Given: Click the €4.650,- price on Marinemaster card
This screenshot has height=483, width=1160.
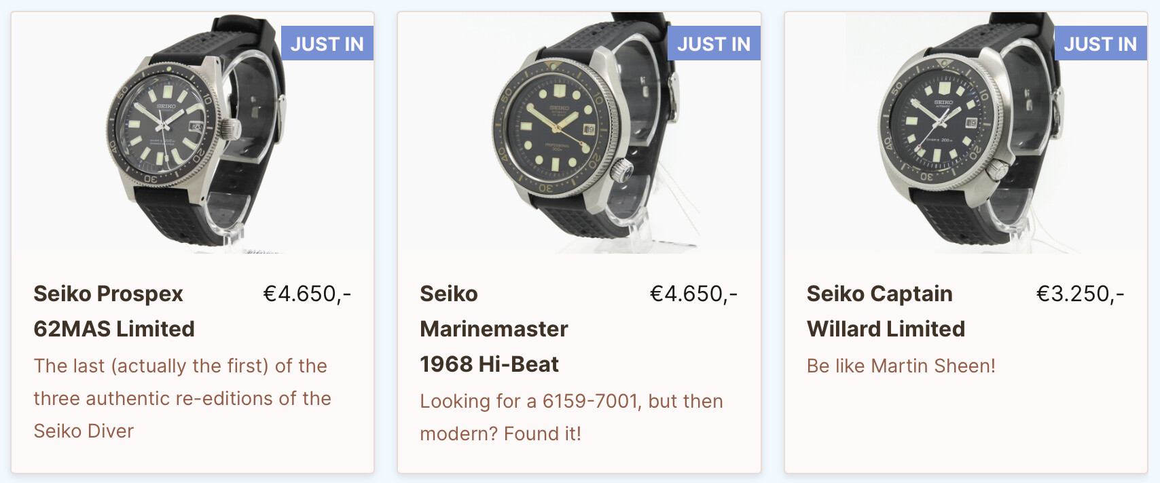Looking at the screenshot, I should (x=693, y=294).
